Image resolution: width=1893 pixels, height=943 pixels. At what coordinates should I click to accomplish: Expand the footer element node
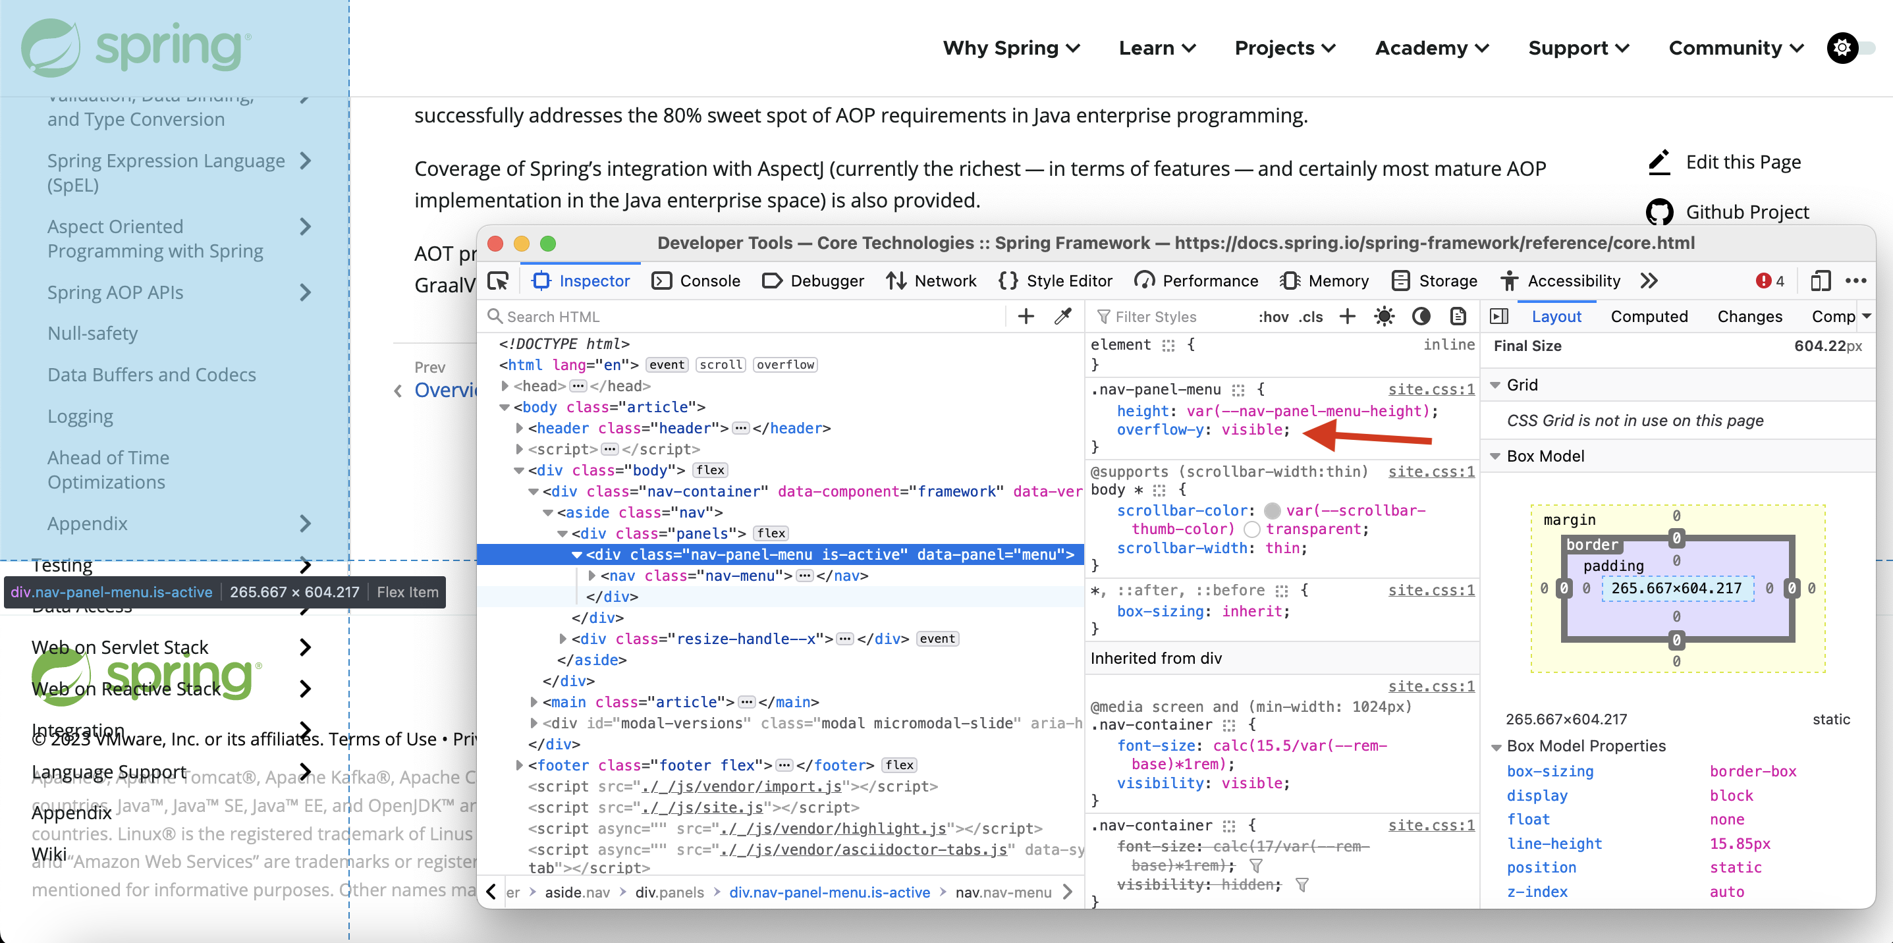tap(520, 765)
